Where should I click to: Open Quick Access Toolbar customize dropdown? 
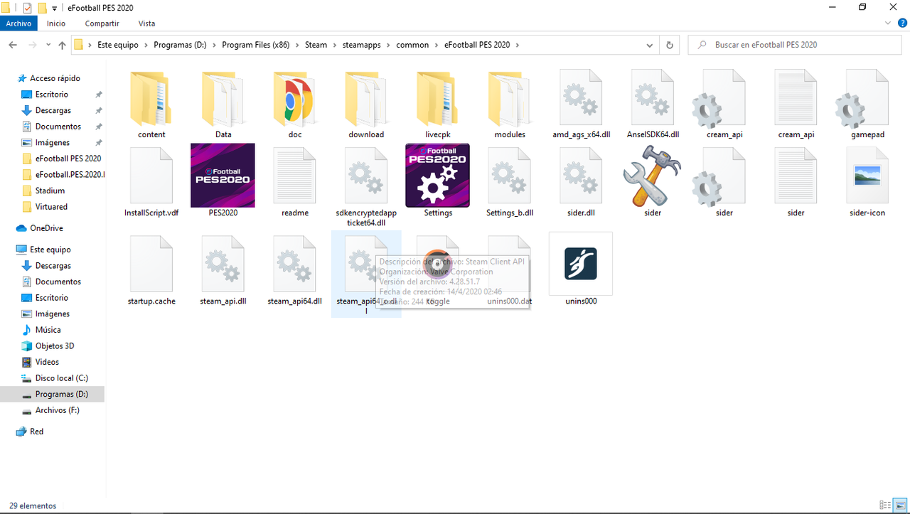coord(55,8)
